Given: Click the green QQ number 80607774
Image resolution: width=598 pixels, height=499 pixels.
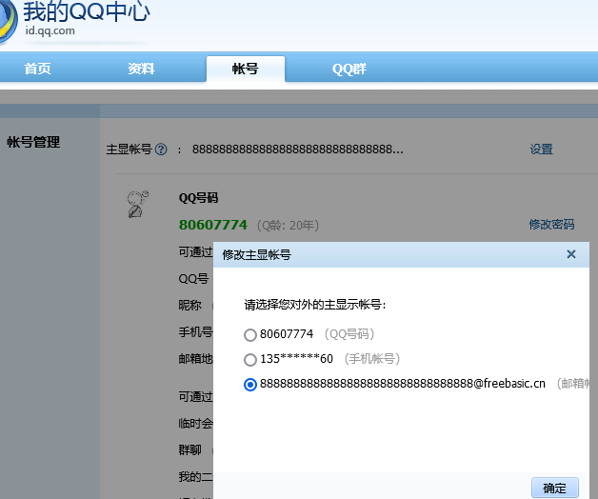Looking at the screenshot, I should [213, 225].
